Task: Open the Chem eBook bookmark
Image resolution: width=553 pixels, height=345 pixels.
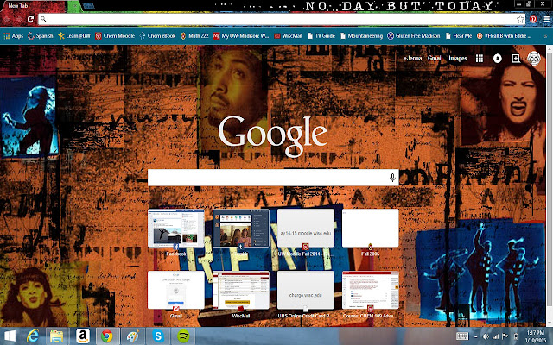Action: (157, 36)
